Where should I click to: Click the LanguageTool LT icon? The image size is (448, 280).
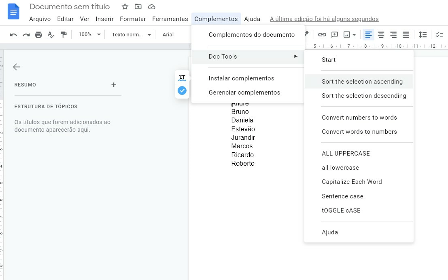click(182, 78)
